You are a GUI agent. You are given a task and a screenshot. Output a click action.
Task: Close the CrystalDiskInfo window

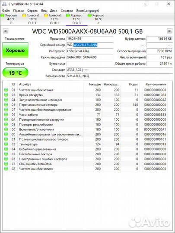coord(169,4)
